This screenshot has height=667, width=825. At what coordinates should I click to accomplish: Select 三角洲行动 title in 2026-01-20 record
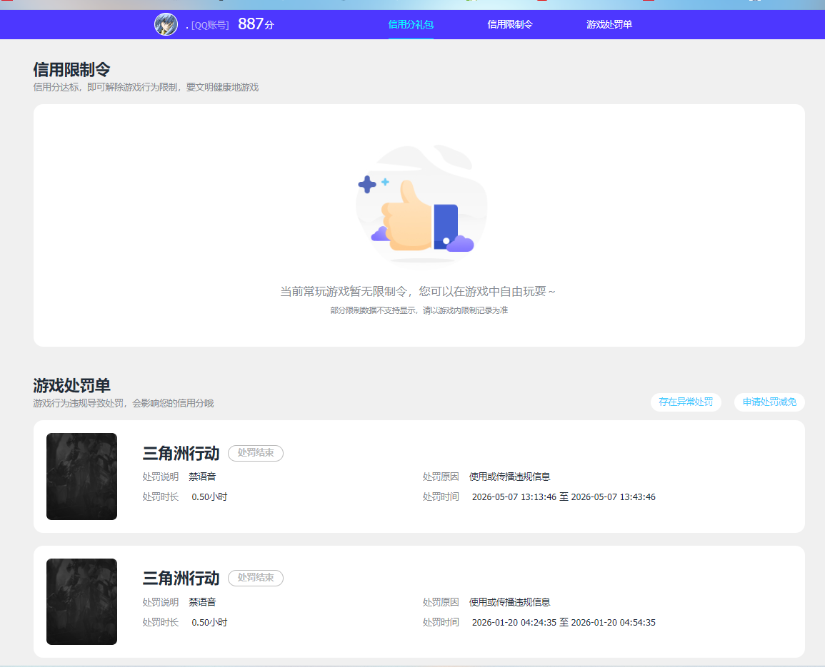181,578
